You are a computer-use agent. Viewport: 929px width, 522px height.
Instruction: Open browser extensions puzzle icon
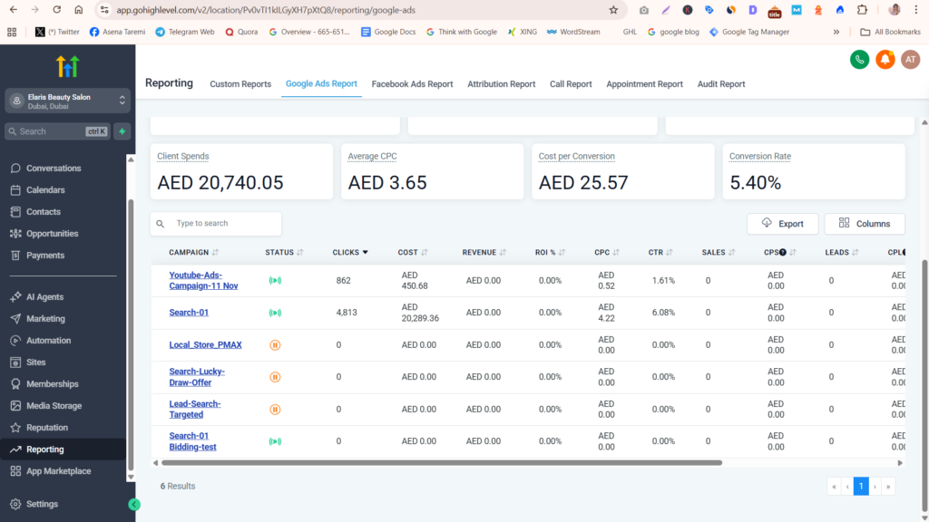[x=862, y=10]
